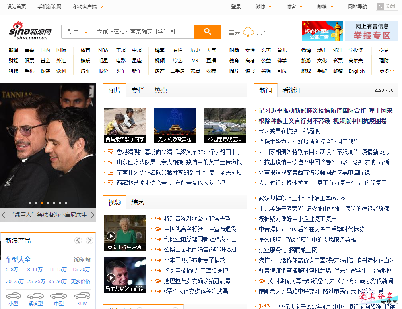This screenshot has width=402, height=309.
Task: Click picture icon beside 山东医疗队队员与亲人相拥
Action: 111,162
